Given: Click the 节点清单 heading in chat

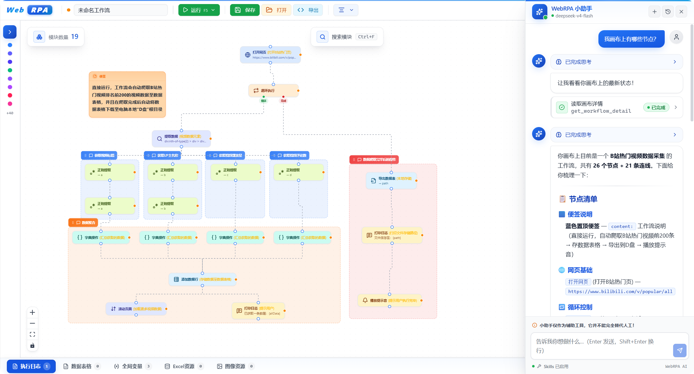Looking at the screenshot, I should click(583, 199).
